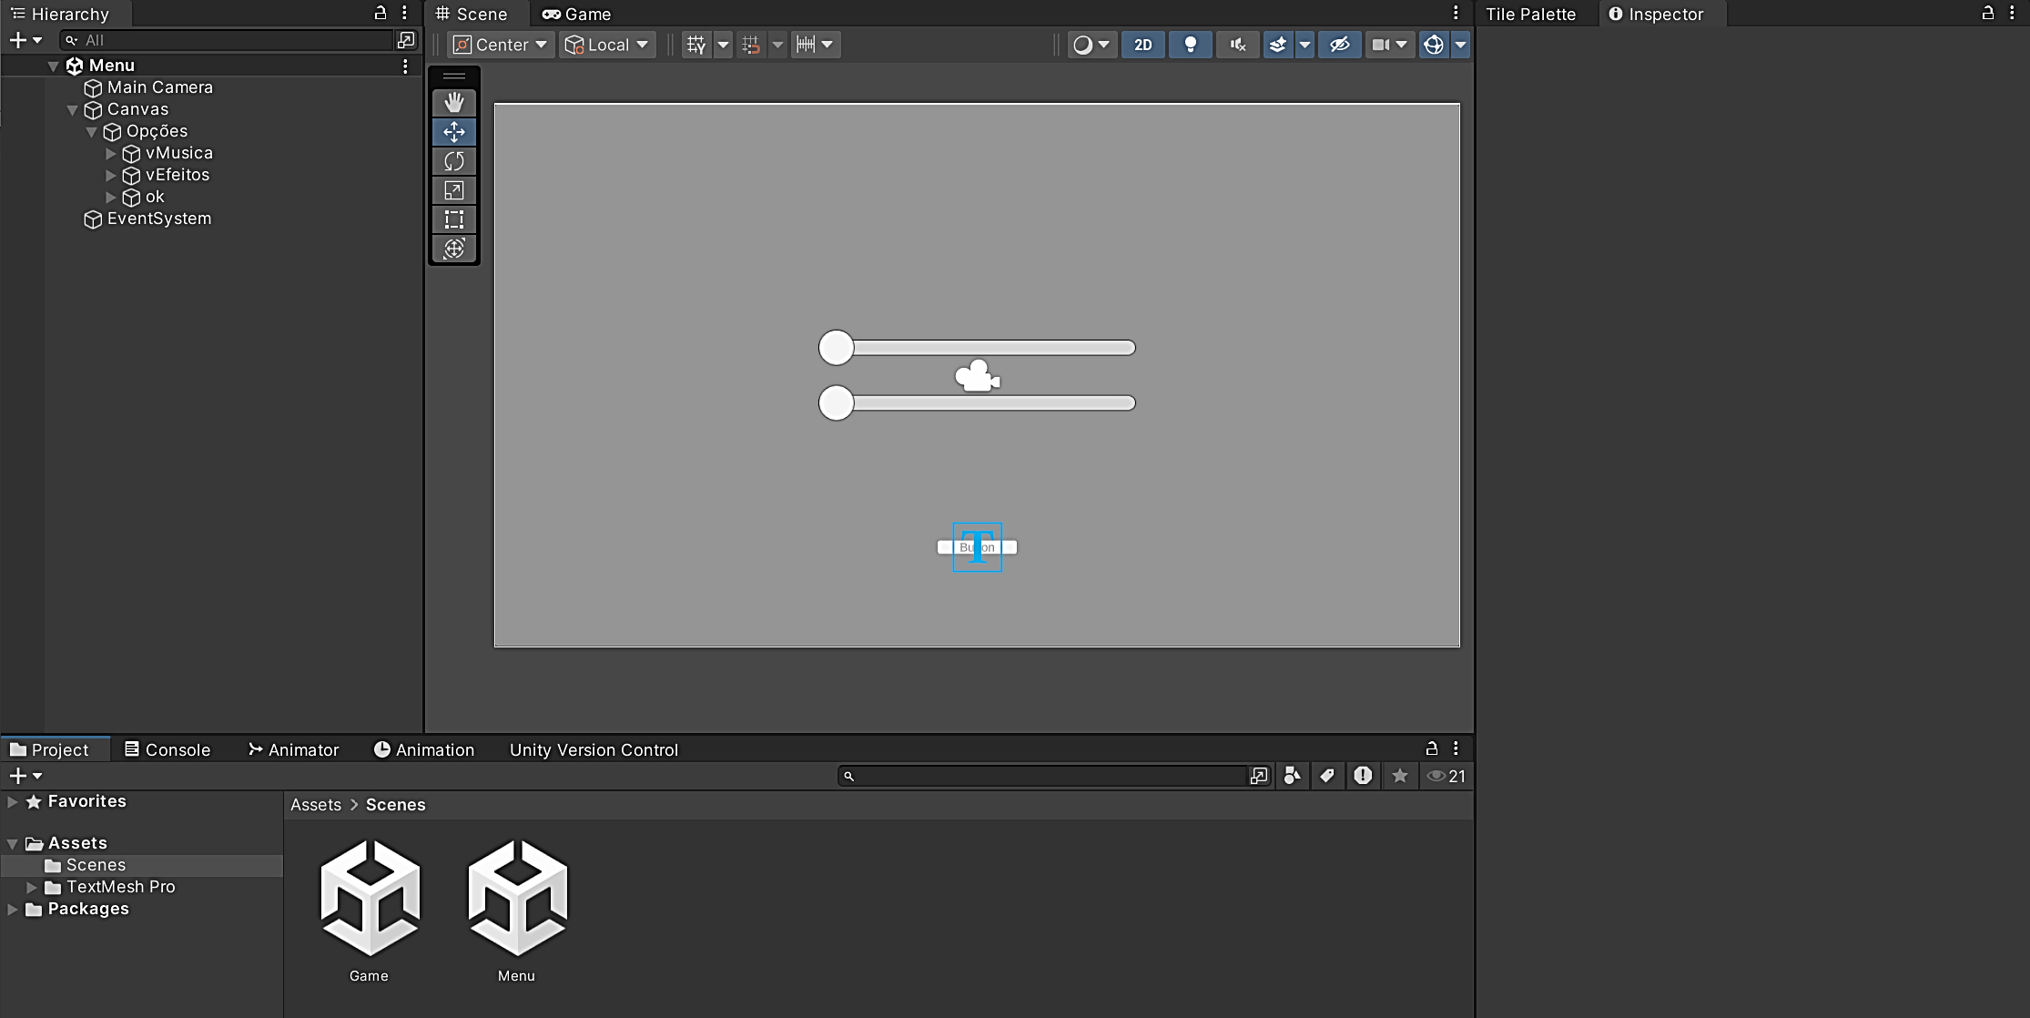Click the Assets breadcrumb link
This screenshot has width=2030, height=1018.
(316, 805)
